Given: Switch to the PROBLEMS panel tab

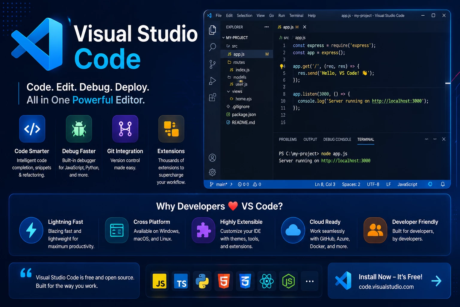Looking at the screenshot, I should [288, 139].
